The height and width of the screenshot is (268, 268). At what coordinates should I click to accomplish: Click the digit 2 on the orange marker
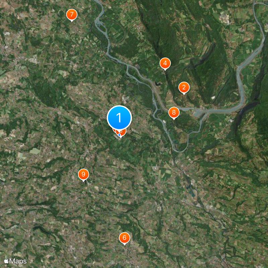tap(184, 87)
